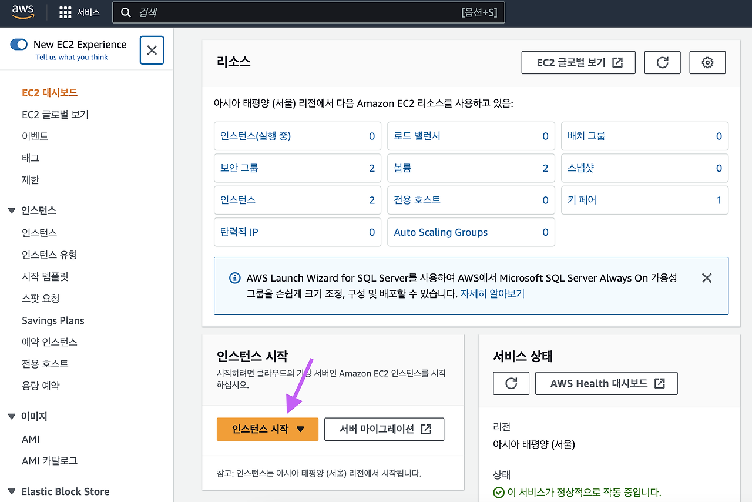Refresh the 리소스 panel
This screenshot has height=502, width=752.
(663, 62)
